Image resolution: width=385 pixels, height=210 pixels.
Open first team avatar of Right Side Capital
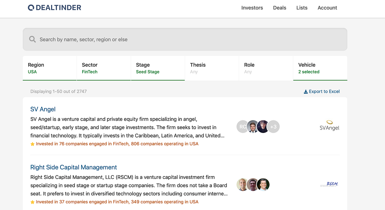242,185
